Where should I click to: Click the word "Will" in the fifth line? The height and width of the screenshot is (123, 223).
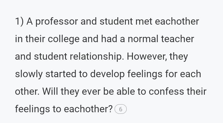(50, 91)
